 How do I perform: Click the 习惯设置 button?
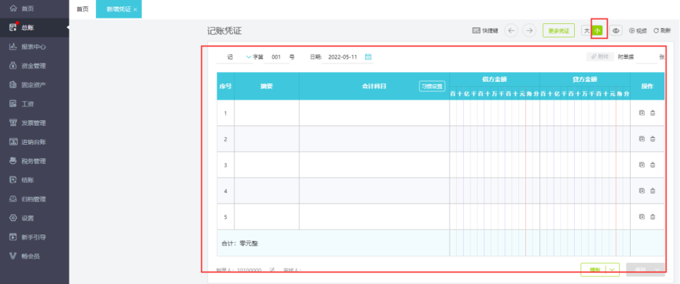tap(432, 86)
